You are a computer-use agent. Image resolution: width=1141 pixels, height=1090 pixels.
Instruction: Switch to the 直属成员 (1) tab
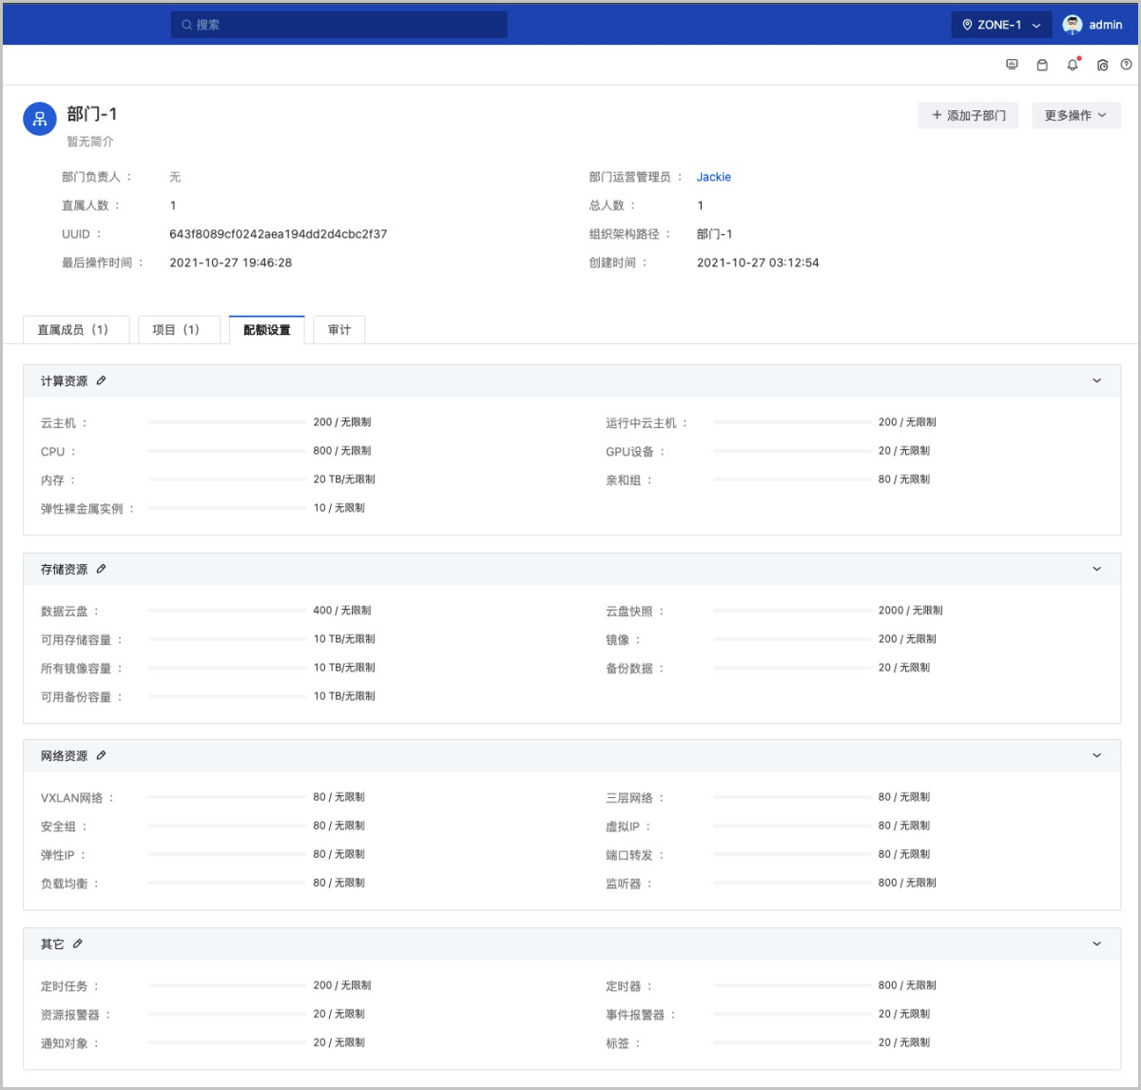pyautogui.click(x=74, y=330)
